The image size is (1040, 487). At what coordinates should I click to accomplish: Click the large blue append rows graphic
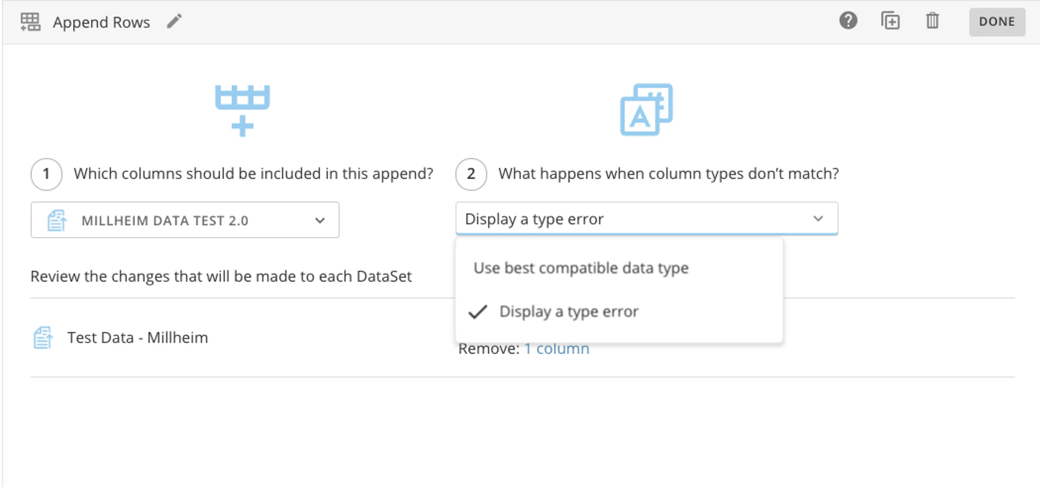coord(242,110)
